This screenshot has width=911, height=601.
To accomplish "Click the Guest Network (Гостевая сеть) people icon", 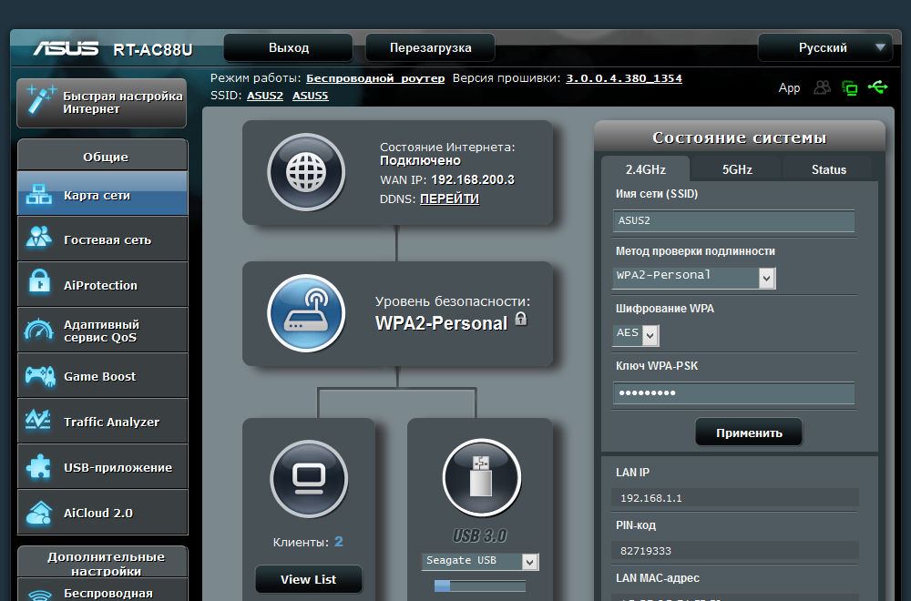I will coord(39,237).
